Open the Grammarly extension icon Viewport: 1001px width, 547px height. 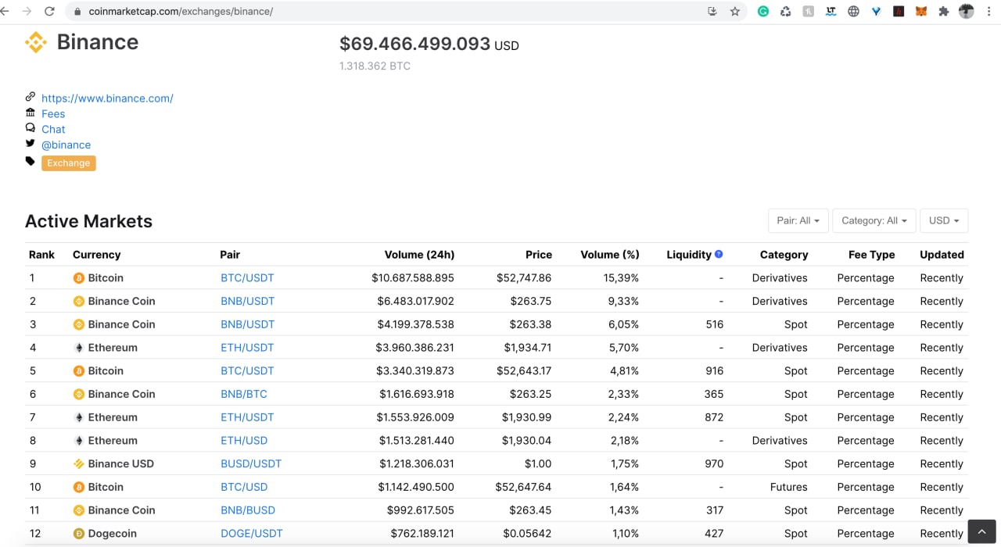763,12
